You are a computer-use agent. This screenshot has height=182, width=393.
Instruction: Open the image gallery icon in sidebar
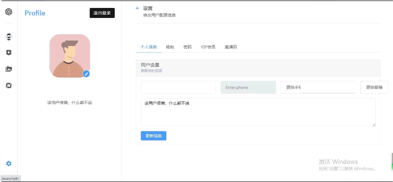8,69
